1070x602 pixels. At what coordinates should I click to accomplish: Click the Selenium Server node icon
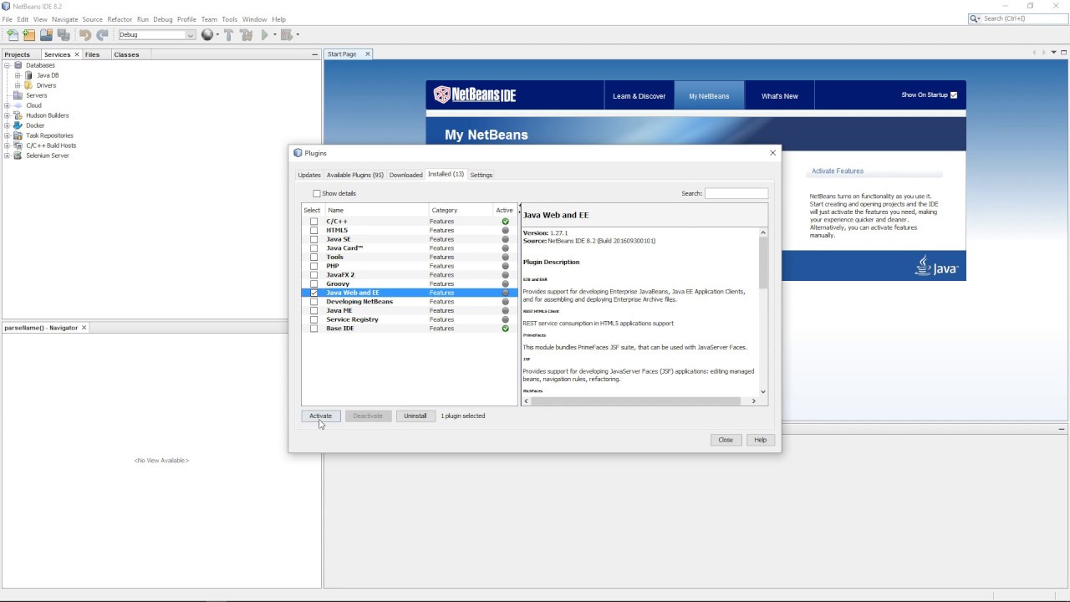tap(18, 156)
